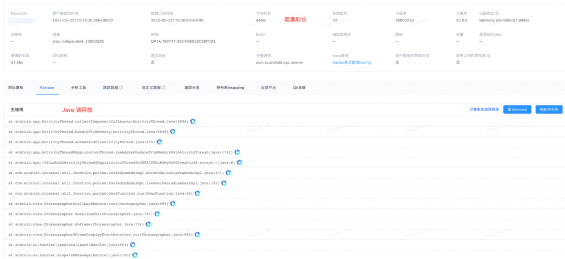
Task: Click icon beside handleTrimMemory stack line
Action: pos(173,132)
